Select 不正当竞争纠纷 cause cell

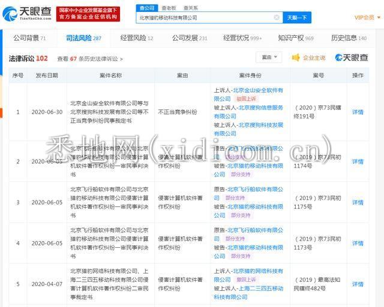178,112
